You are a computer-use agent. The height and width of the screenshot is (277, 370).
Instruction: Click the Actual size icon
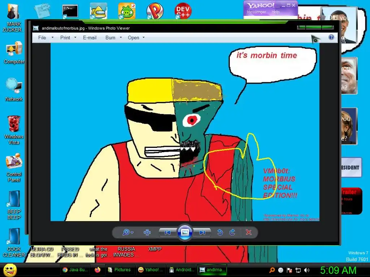pos(147,233)
